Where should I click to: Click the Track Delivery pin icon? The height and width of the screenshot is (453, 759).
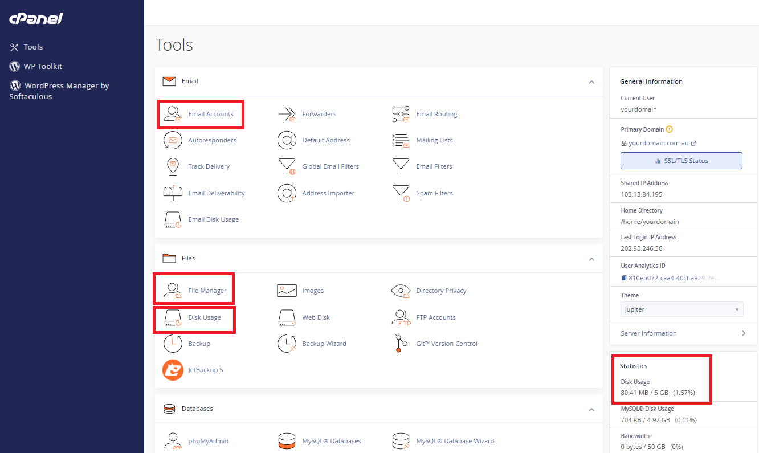(173, 166)
